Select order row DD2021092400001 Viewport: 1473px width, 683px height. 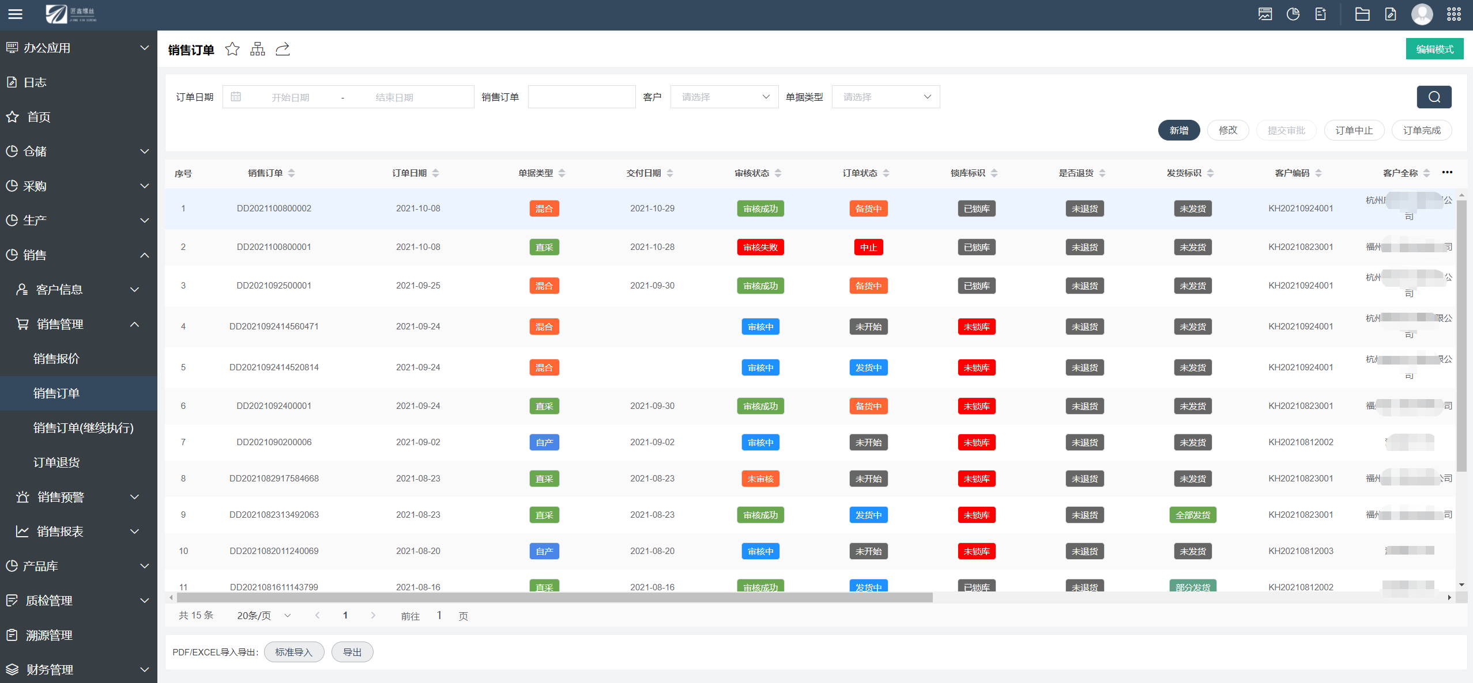[810, 406]
